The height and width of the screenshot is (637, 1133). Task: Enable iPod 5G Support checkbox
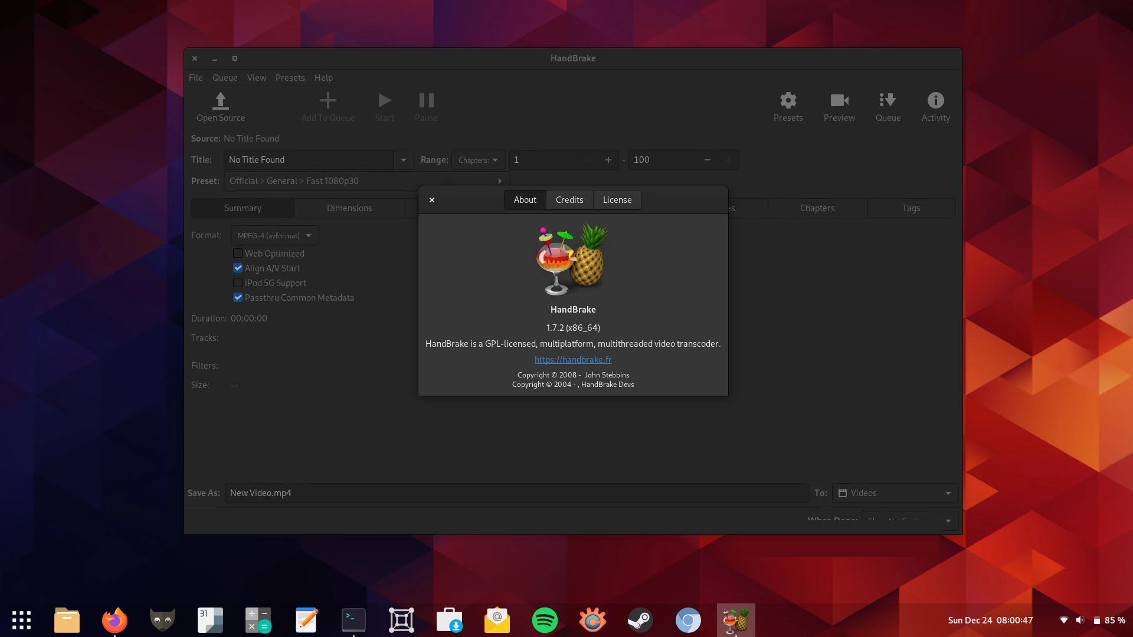click(238, 283)
